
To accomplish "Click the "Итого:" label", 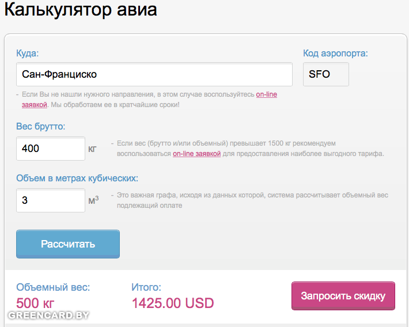I will point(146,287).
